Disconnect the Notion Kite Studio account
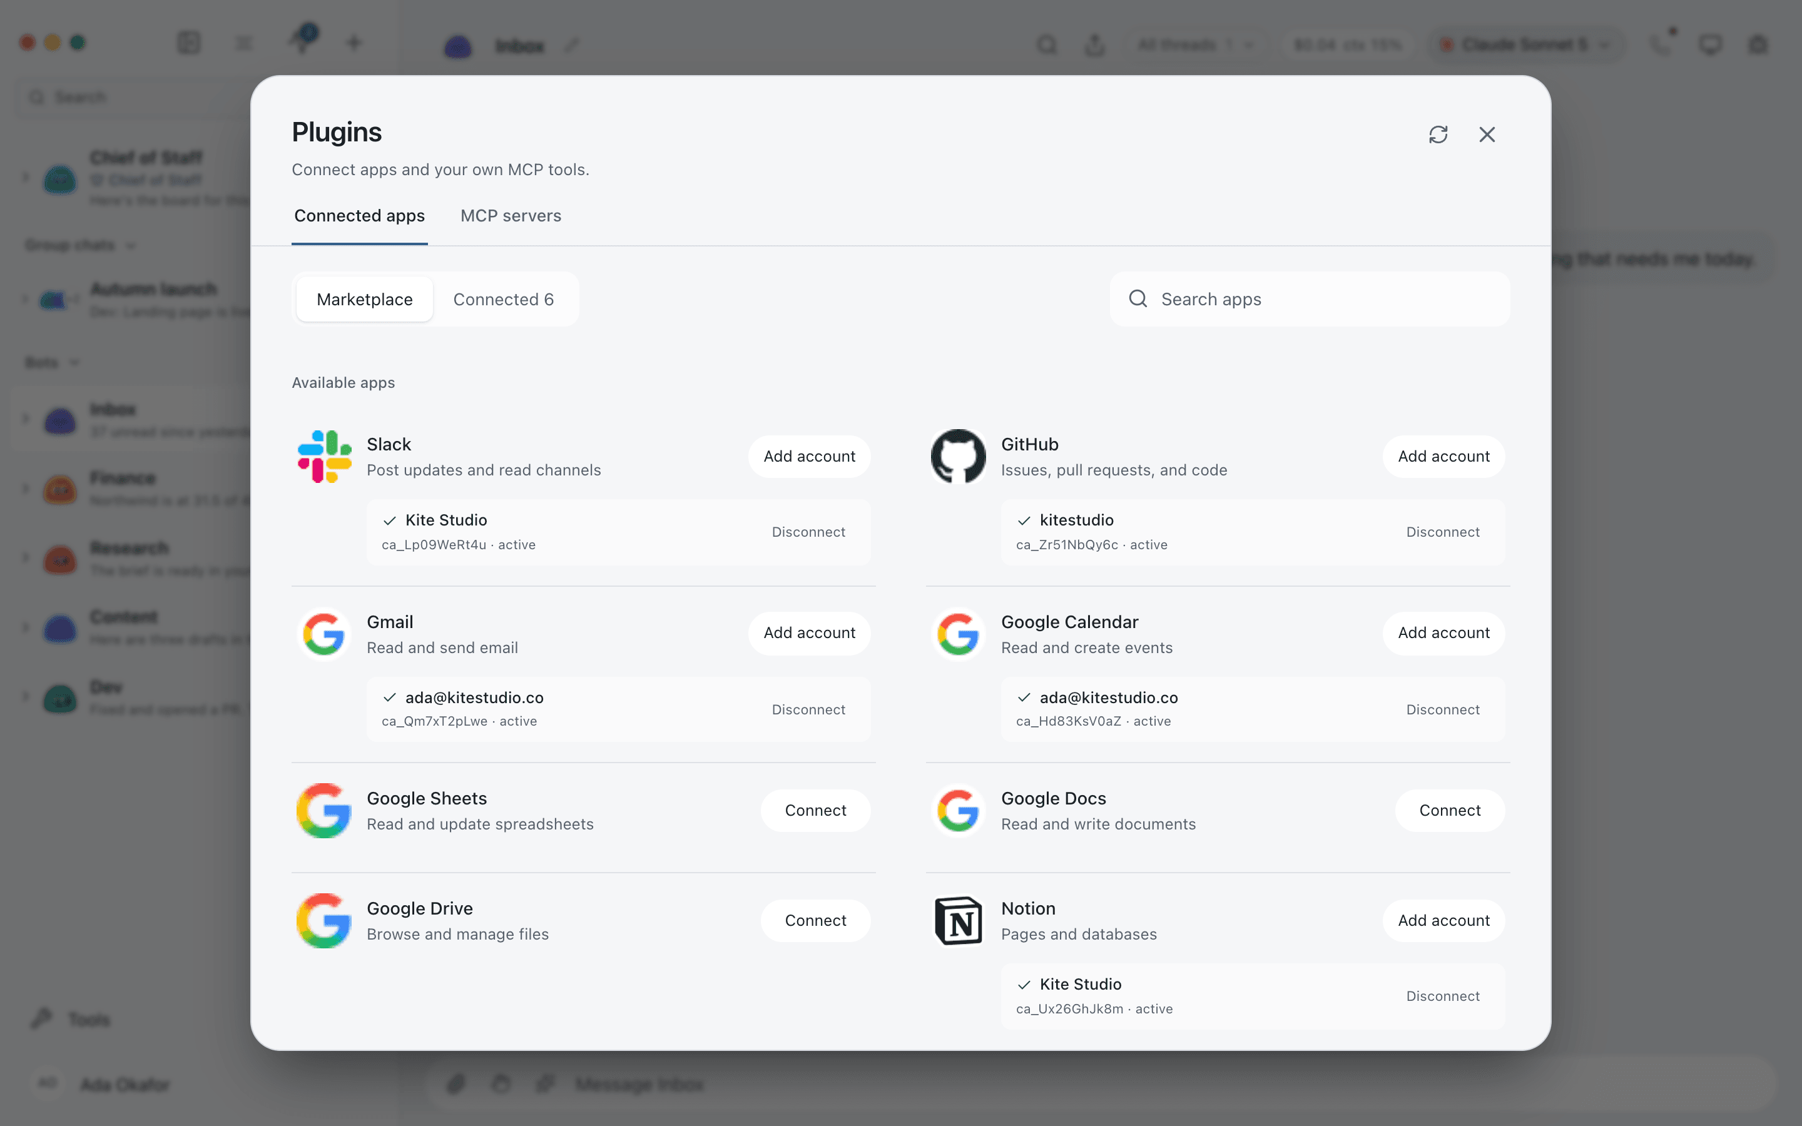This screenshot has width=1802, height=1126. (1443, 997)
